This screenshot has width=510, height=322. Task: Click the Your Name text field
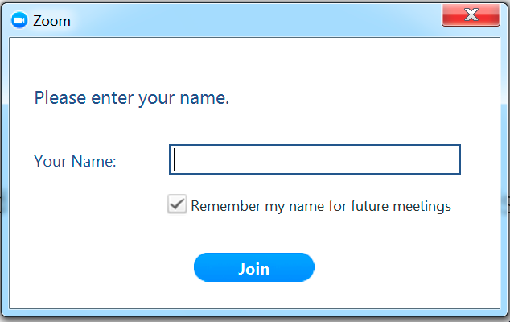(315, 159)
